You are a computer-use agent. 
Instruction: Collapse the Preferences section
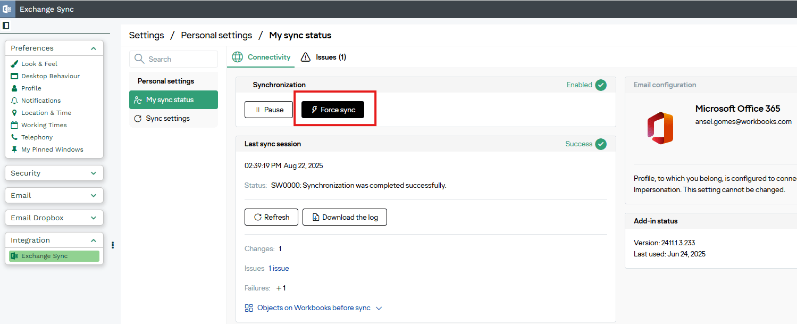(x=94, y=48)
